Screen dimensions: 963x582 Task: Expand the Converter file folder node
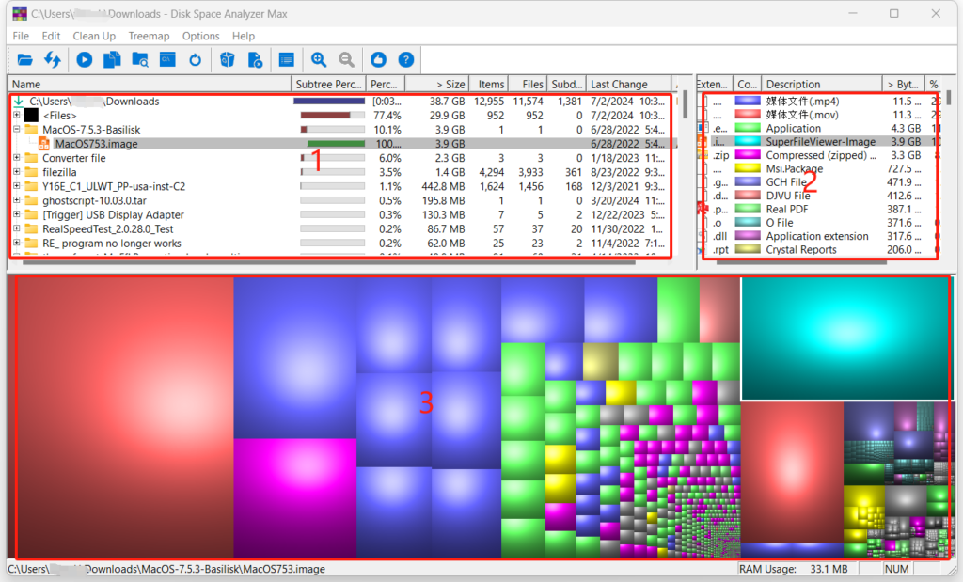(x=17, y=157)
